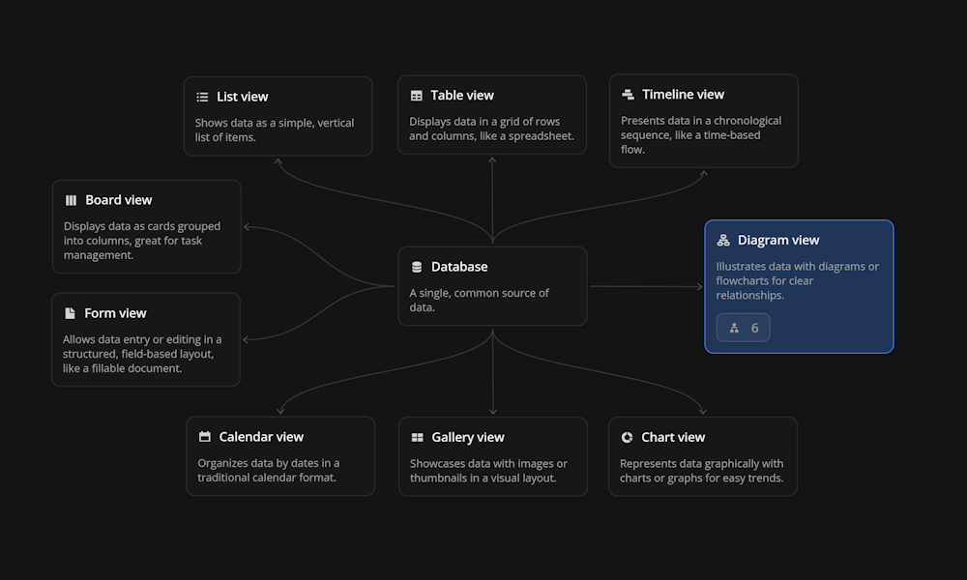This screenshot has height=580, width=967.
Task: Click text 'Displays data in a grid of rows'
Action: [484, 122]
